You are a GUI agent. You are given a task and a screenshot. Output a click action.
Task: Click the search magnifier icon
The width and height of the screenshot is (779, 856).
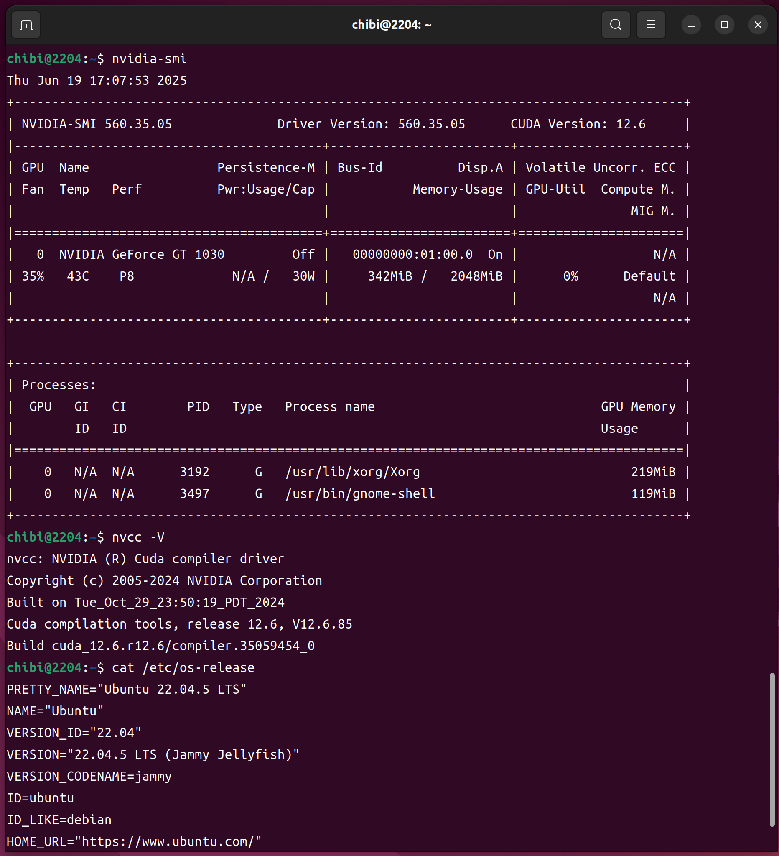tap(615, 25)
